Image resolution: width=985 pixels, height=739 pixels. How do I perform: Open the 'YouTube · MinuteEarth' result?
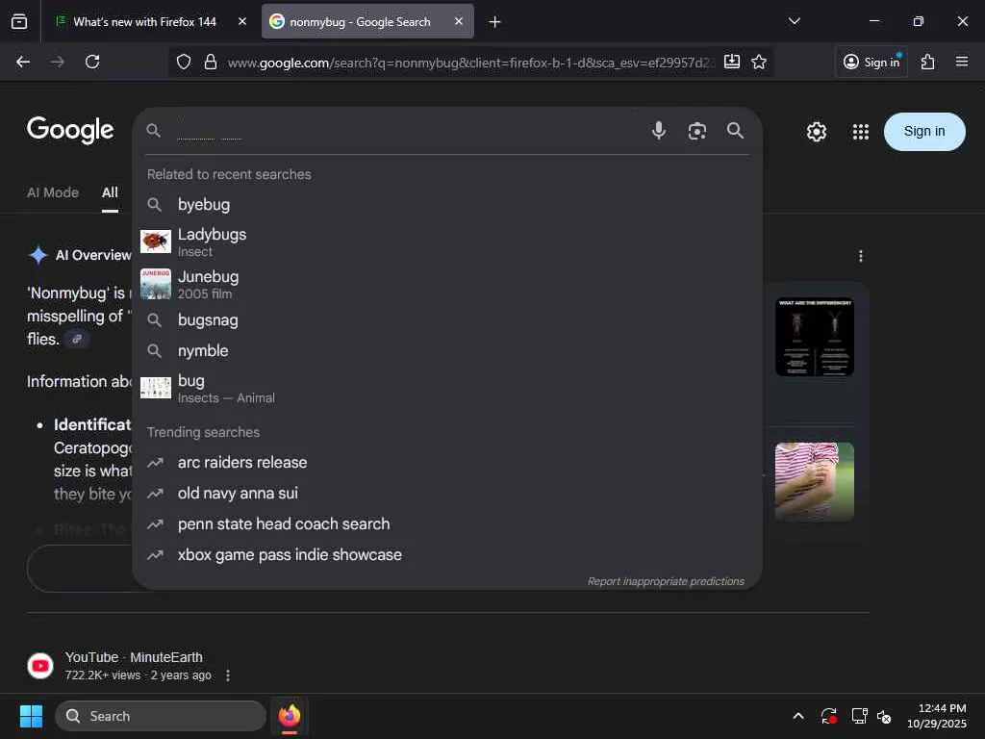tap(134, 657)
